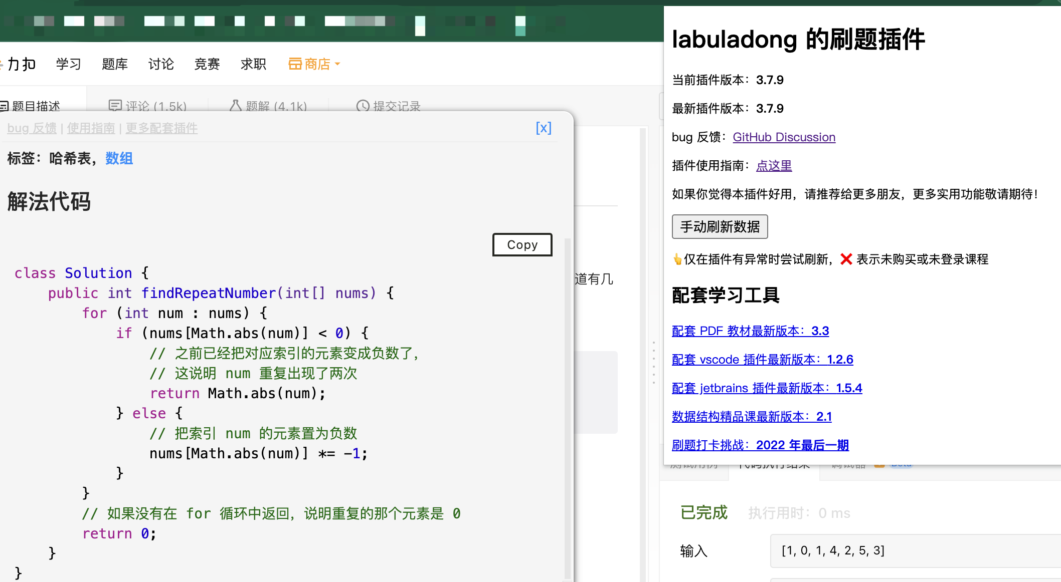The width and height of the screenshot is (1061, 582).
Task: Go to the 题库 problem set page
Action: [x=115, y=64]
